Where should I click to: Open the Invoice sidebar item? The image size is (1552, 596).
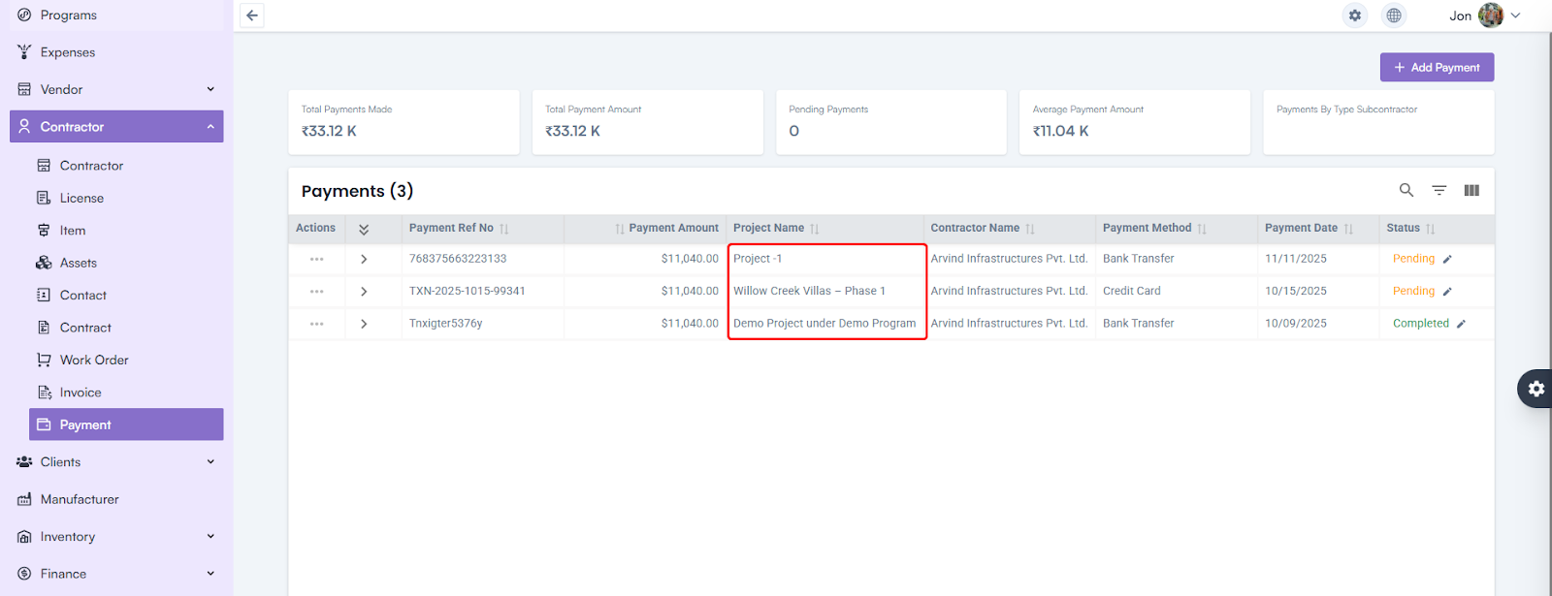81,392
